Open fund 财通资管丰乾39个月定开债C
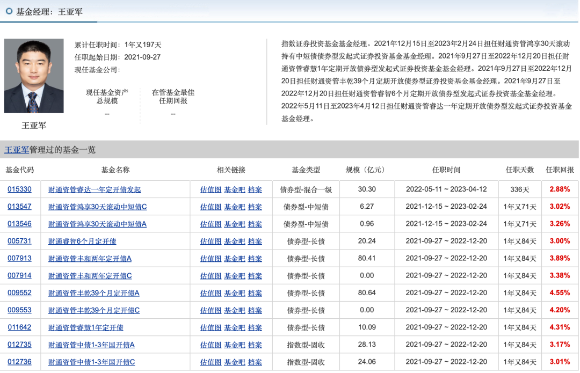 94,310
